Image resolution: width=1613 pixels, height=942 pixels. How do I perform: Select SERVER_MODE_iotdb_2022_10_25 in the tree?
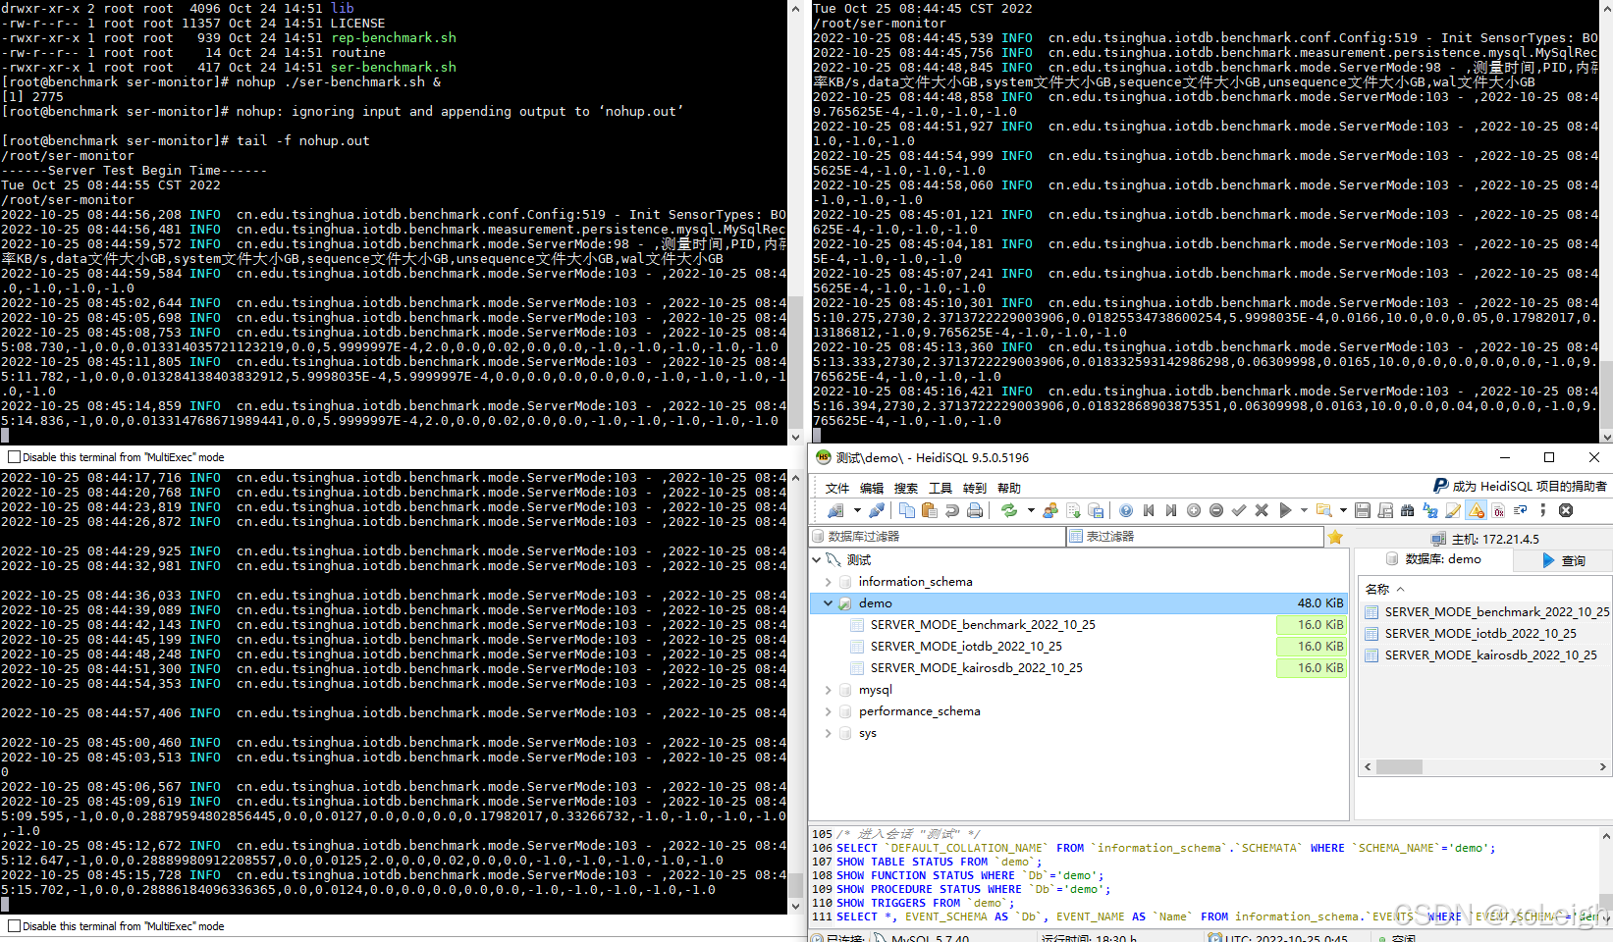966,647
